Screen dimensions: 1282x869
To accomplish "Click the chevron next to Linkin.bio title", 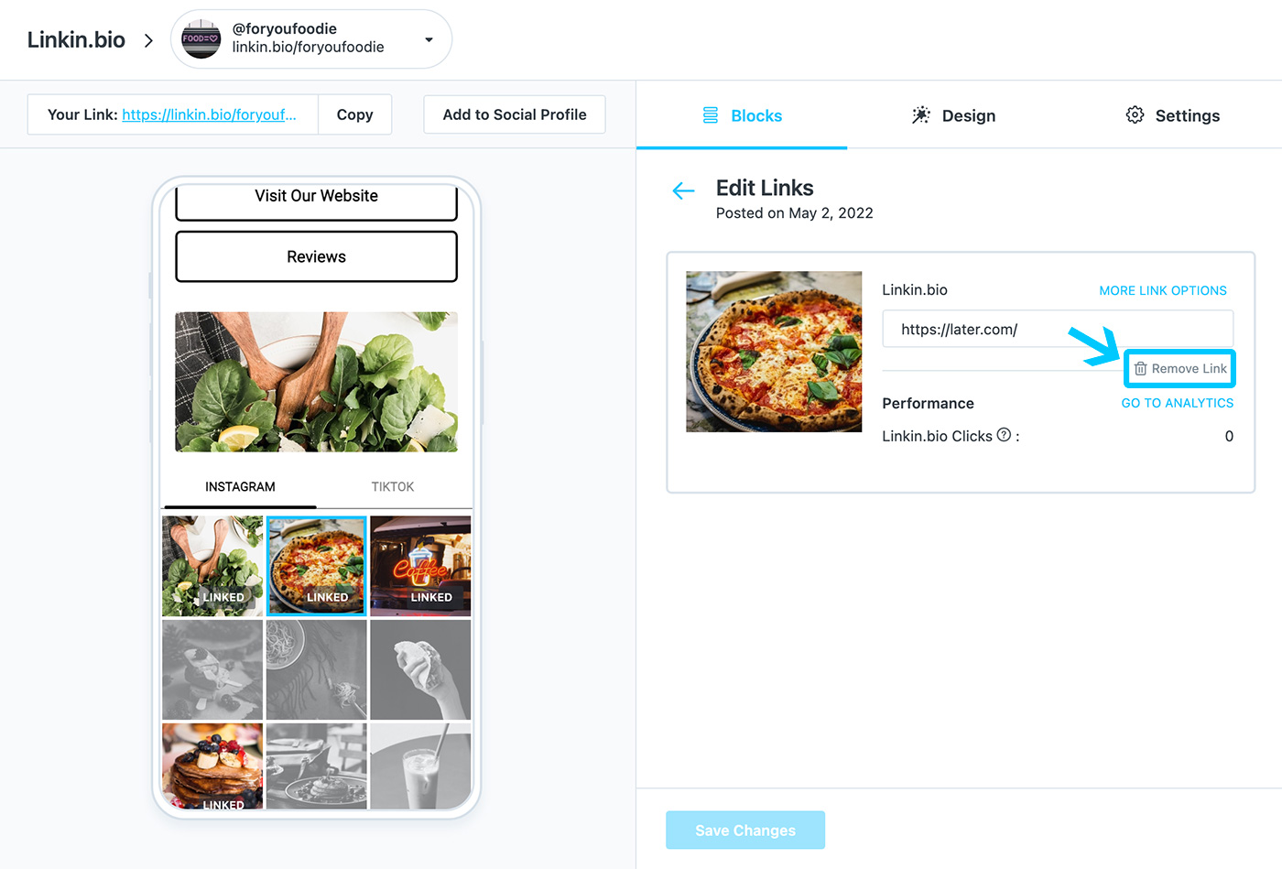I will [x=148, y=40].
